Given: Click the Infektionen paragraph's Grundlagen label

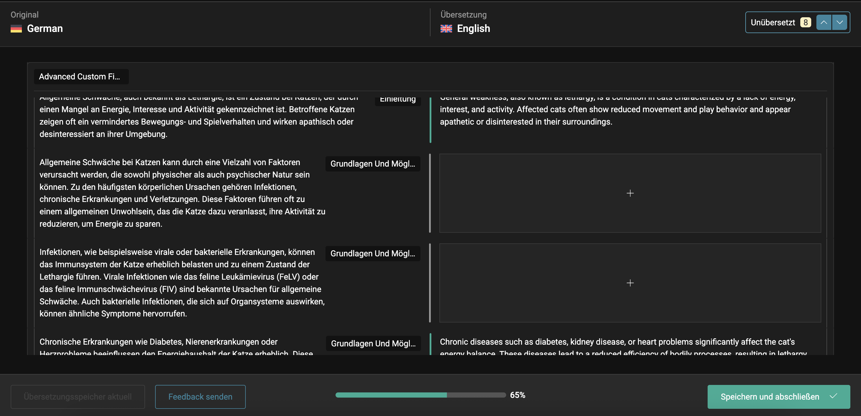Looking at the screenshot, I should click(372, 254).
